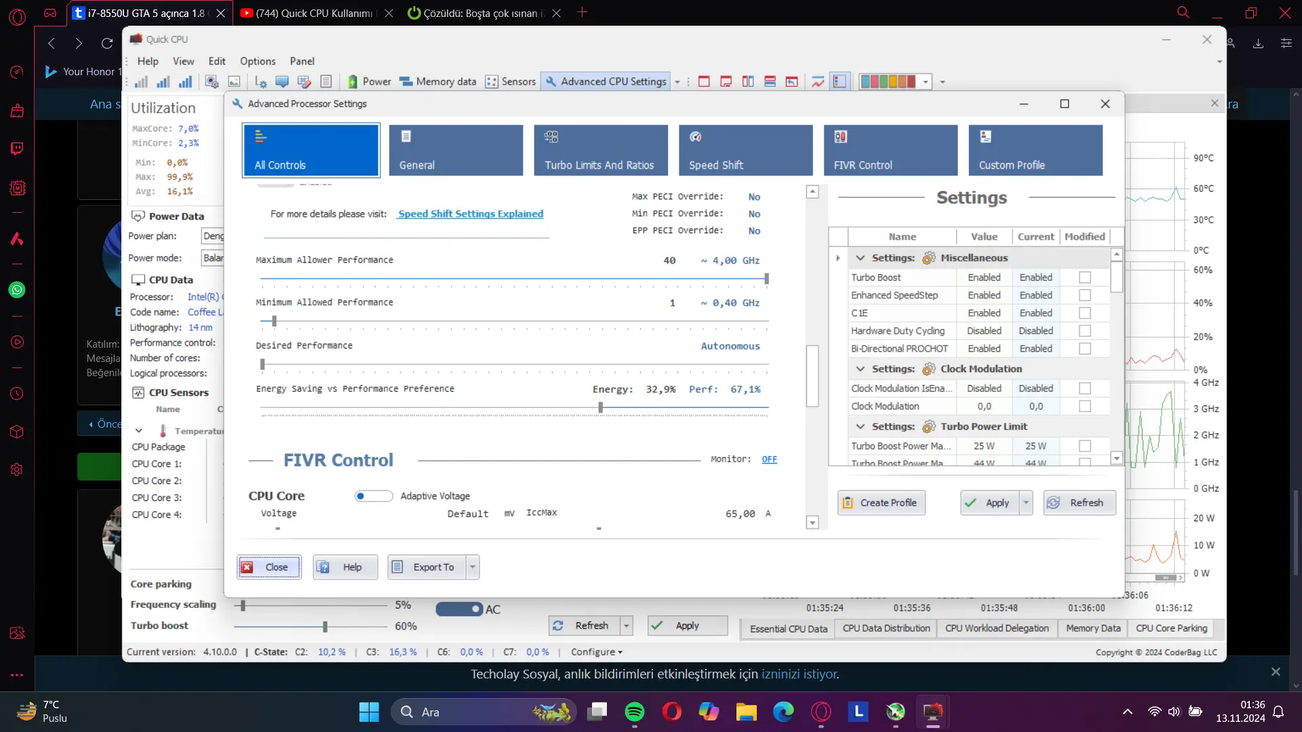The height and width of the screenshot is (732, 1302).
Task: Open the All Controls tile
Action: coord(311,150)
